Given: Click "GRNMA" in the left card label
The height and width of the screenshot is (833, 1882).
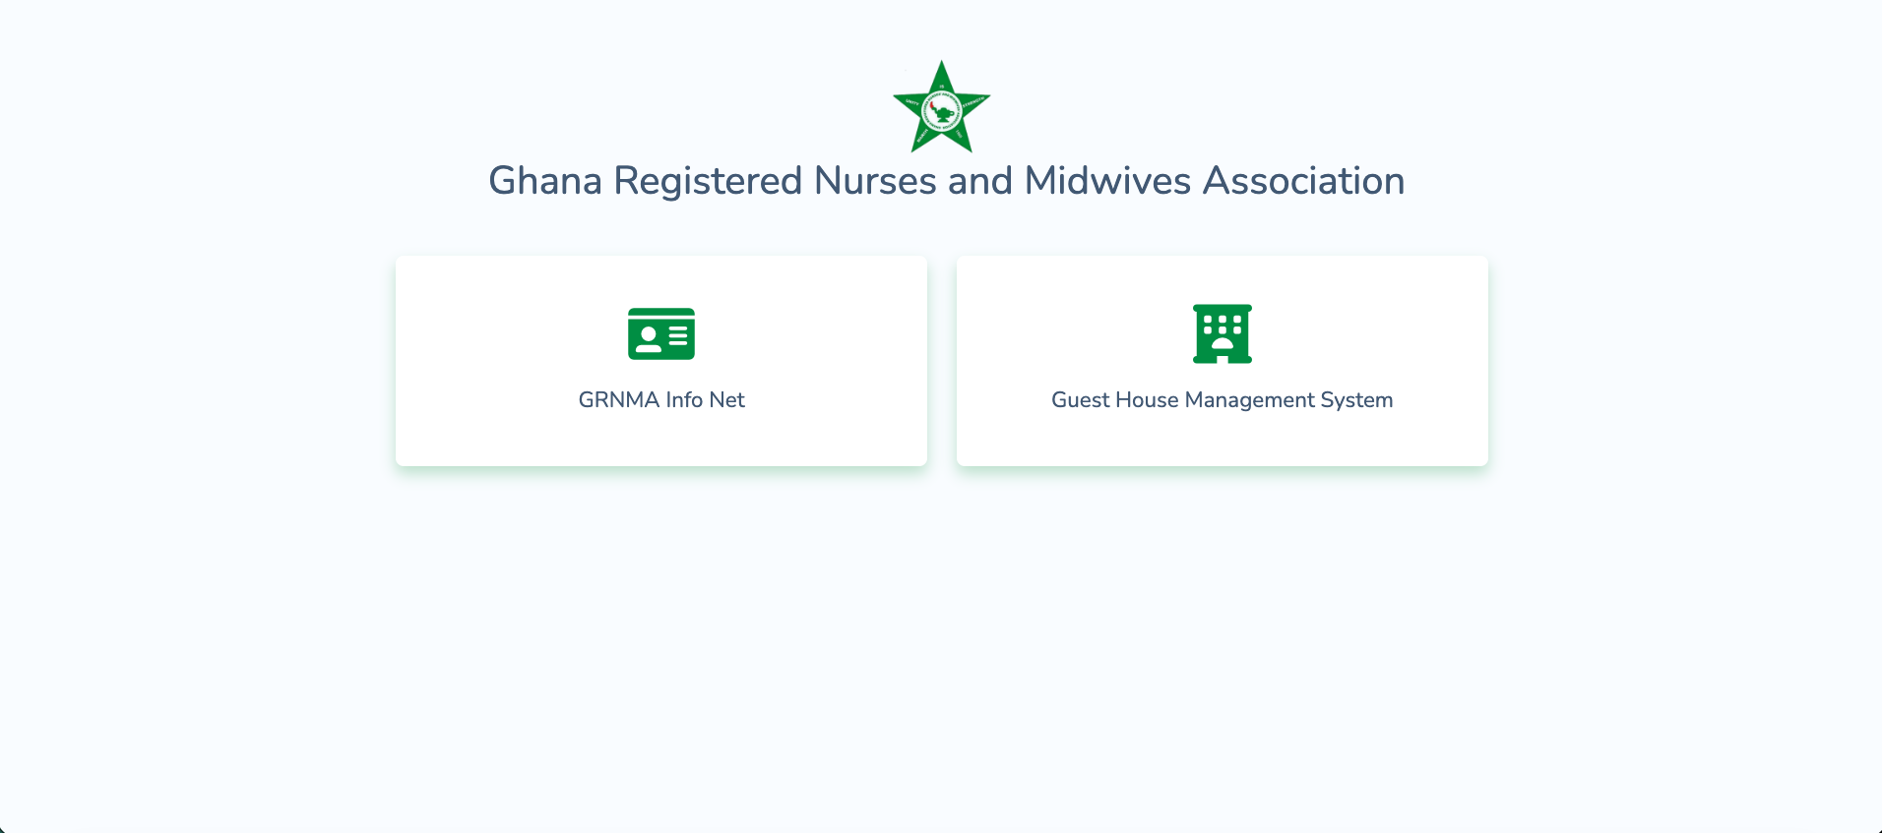Looking at the screenshot, I should [618, 400].
